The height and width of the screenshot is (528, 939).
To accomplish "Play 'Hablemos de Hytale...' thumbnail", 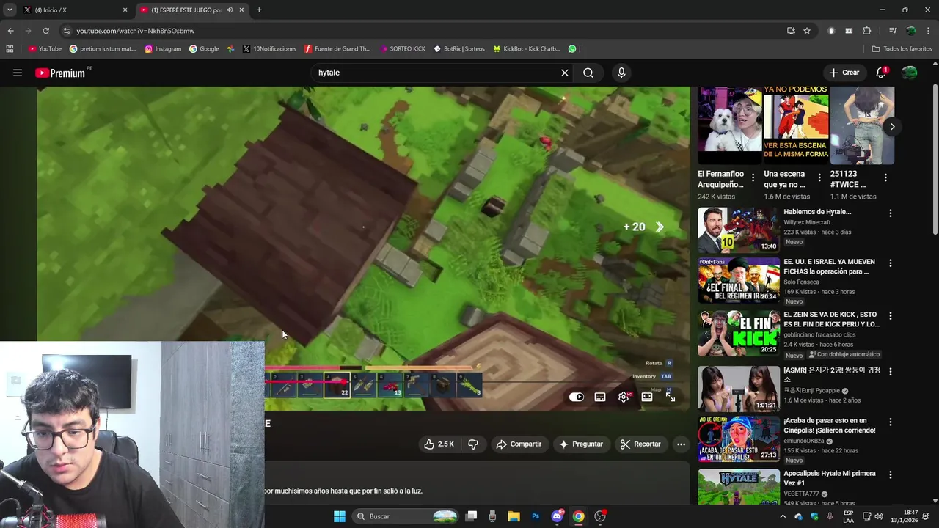I will (x=738, y=230).
